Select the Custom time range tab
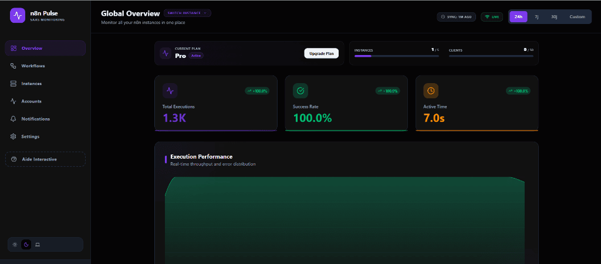The image size is (601, 264). click(578, 17)
